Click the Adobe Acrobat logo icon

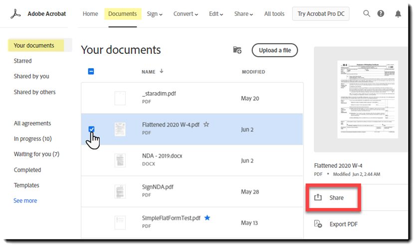pos(15,14)
